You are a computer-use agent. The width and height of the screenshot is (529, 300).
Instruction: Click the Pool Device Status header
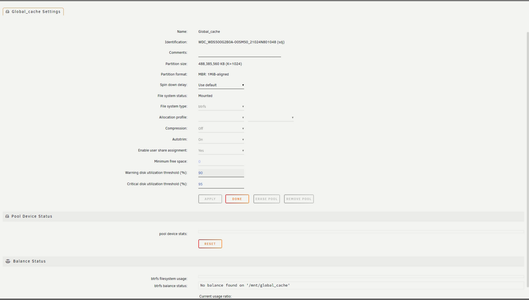[263, 216]
